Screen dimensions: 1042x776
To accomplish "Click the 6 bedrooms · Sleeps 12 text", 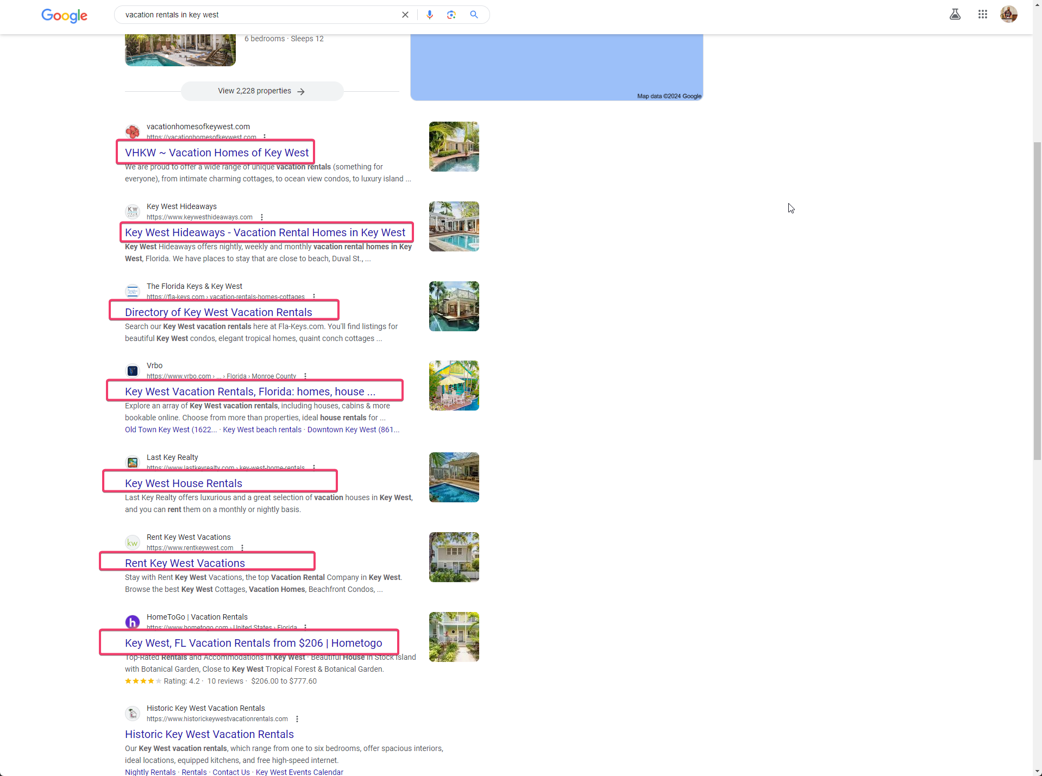I will click(284, 39).
